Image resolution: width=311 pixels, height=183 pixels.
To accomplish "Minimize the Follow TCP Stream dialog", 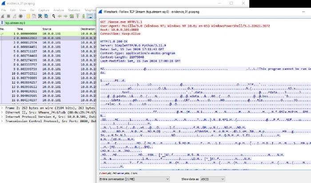I will (303, 12).
